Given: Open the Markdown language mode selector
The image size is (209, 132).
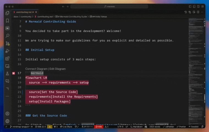Looking at the screenshot, I should click(138, 127).
